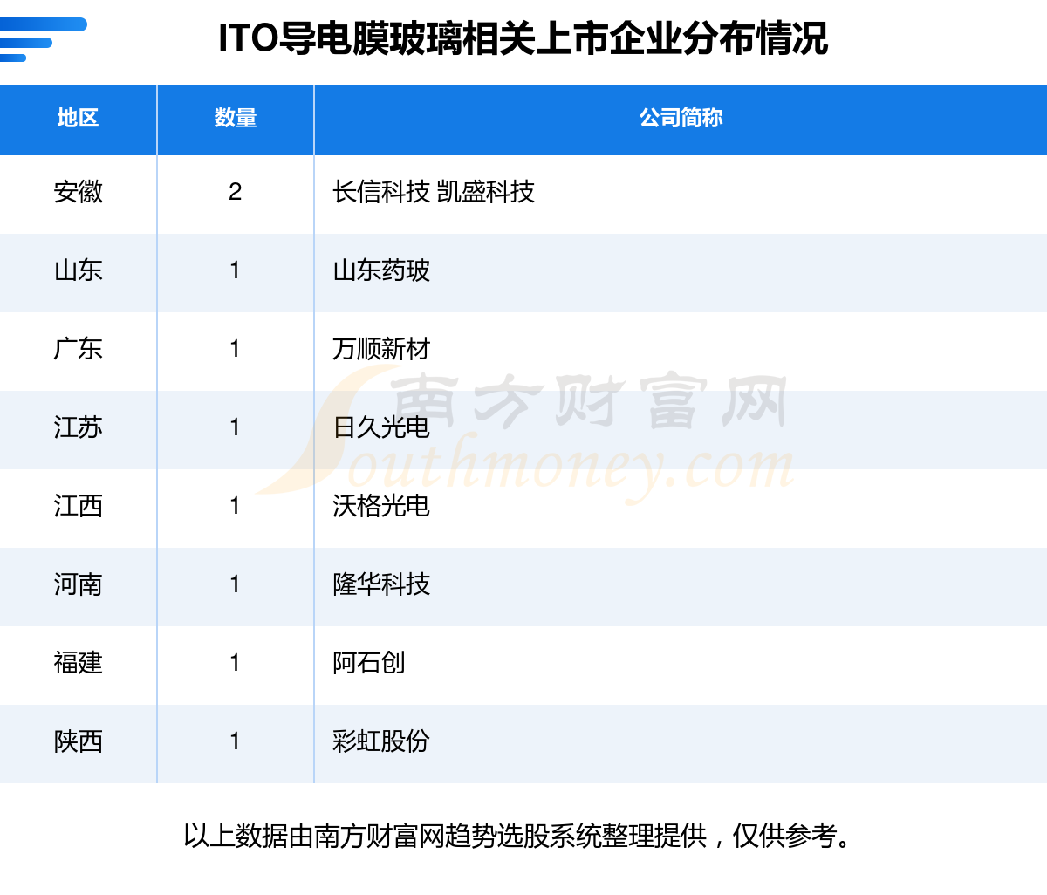Click the company name '山东药玻'
The width and height of the screenshot is (1047, 895).
point(381,270)
